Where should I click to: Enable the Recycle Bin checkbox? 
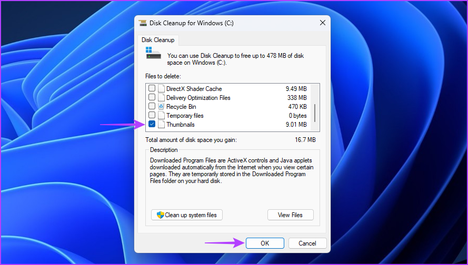tap(152, 106)
